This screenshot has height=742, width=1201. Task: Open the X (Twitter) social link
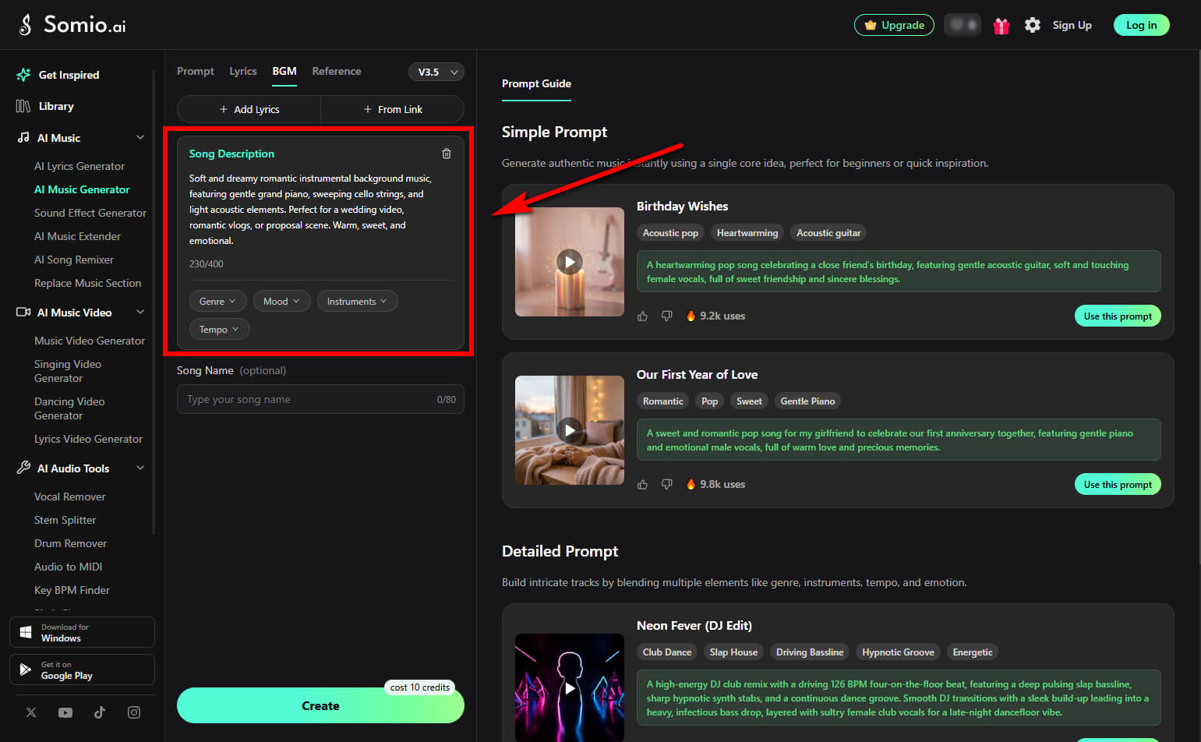[31, 712]
